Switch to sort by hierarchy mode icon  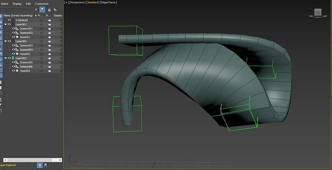(46, 166)
